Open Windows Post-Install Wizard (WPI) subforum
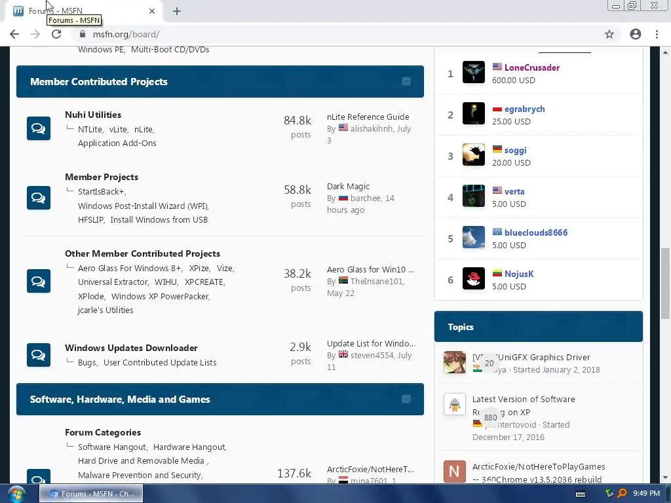This screenshot has width=671, height=503. click(x=143, y=206)
